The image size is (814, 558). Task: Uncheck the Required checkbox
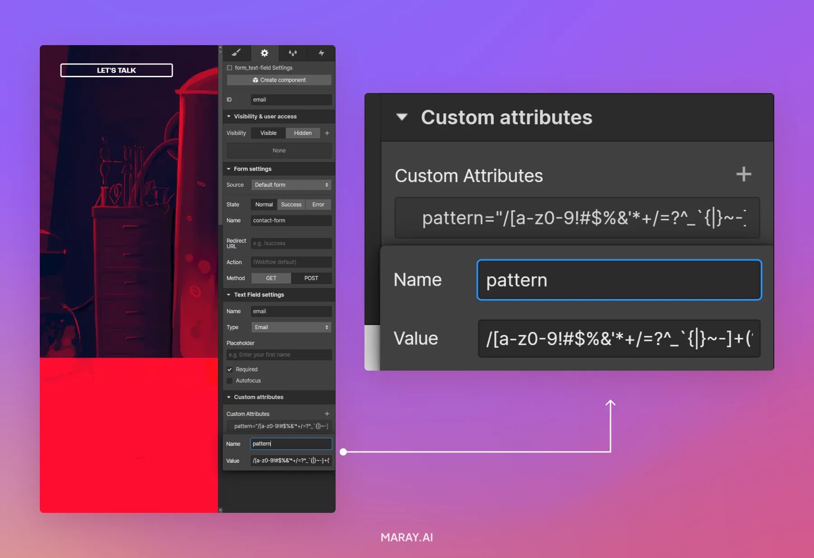[230, 369]
